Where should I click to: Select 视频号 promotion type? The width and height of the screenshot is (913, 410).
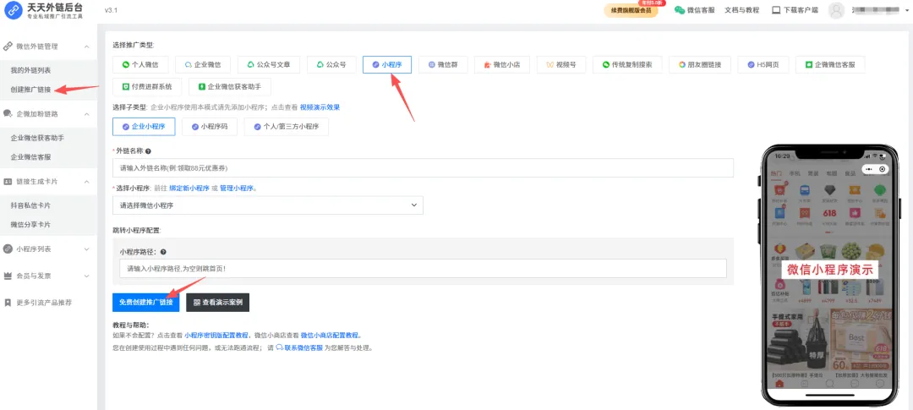tap(561, 64)
